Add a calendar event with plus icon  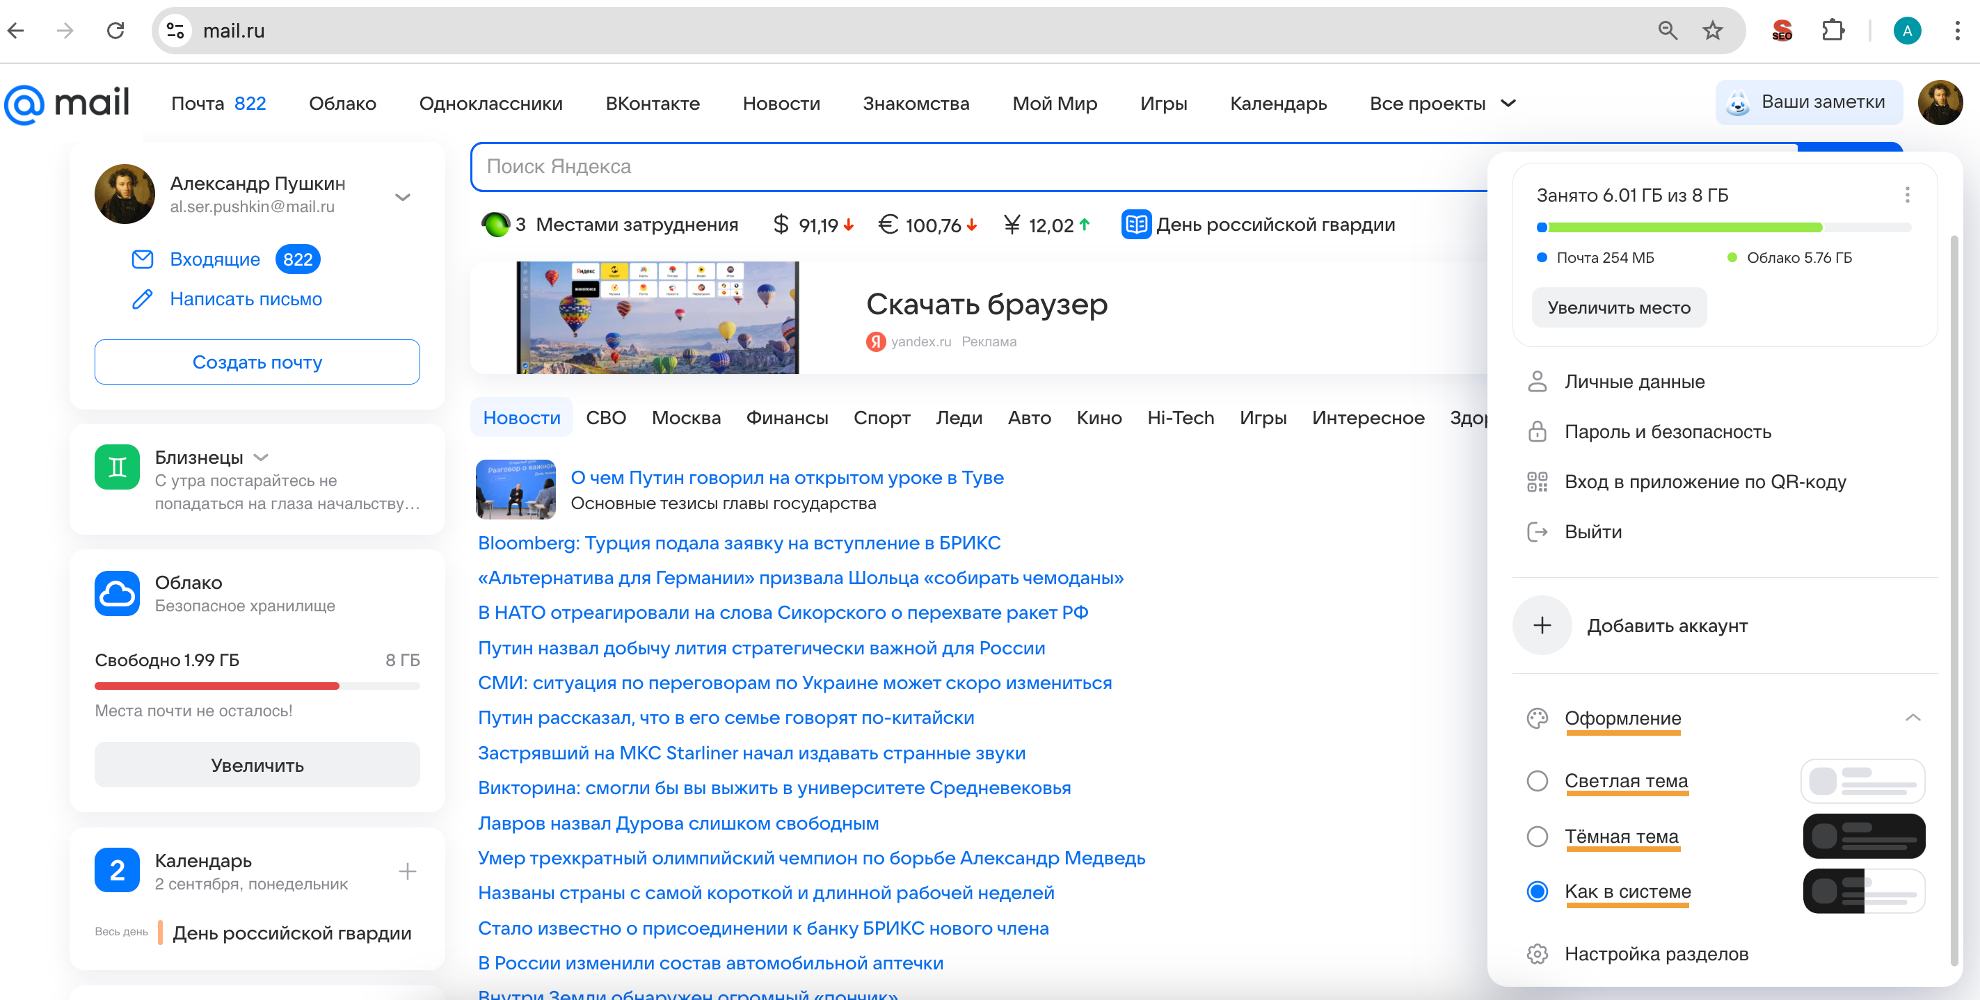(408, 871)
